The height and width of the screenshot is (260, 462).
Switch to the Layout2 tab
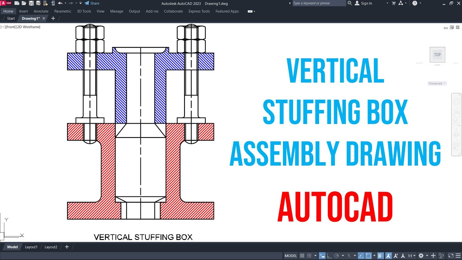[51, 247]
